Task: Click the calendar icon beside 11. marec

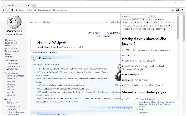Action: coord(35,59)
